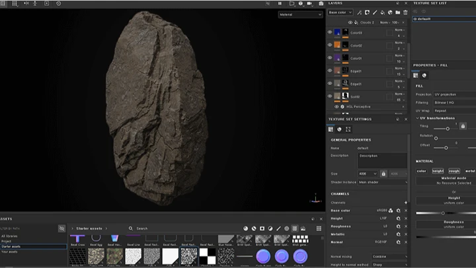The height and width of the screenshot is (268, 476).
Task: Remove the Height channel with its X
Action: 406,218
